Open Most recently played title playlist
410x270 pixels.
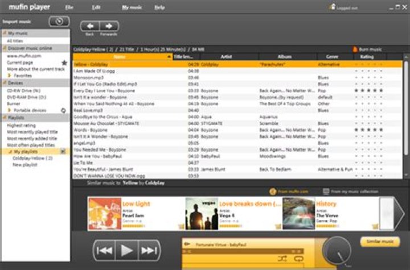[32, 132]
